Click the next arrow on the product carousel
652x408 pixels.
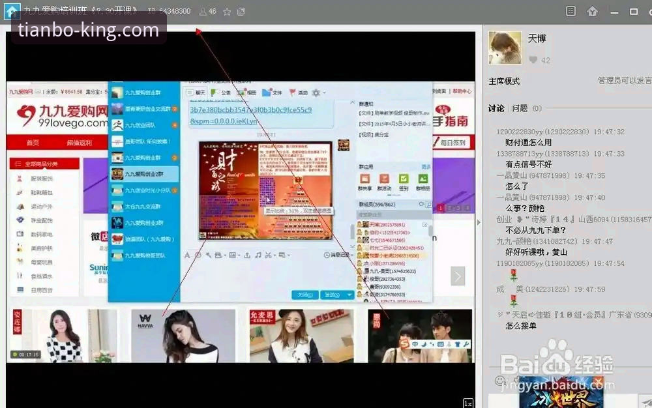458,276
